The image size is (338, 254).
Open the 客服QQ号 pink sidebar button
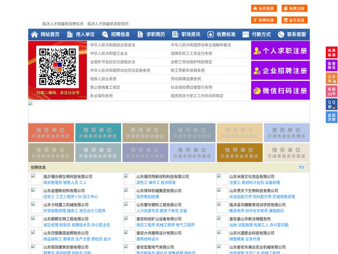331,91
